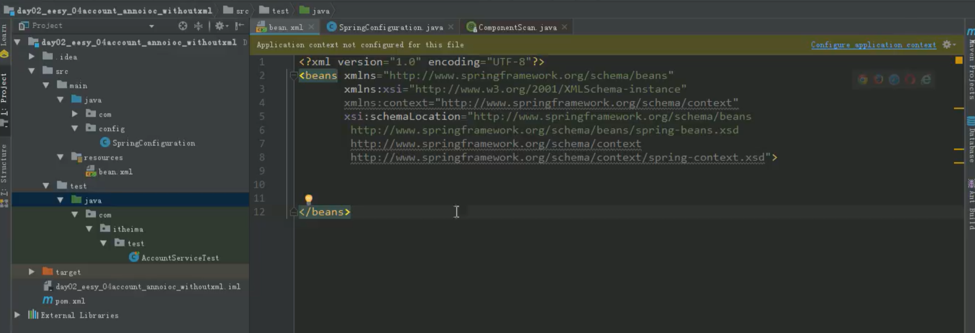Collapse all nodes via Project toolbar icon
975x333 pixels.
coord(199,26)
